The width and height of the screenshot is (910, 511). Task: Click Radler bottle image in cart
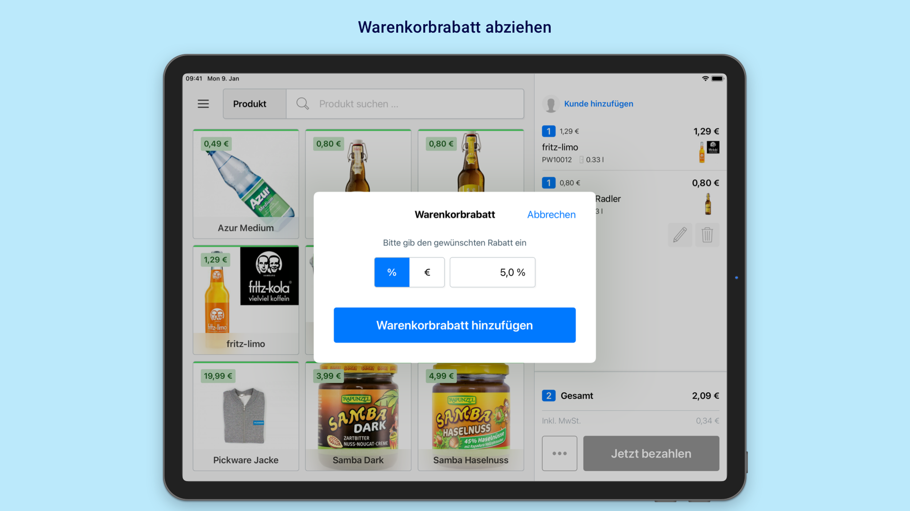[x=708, y=204]
